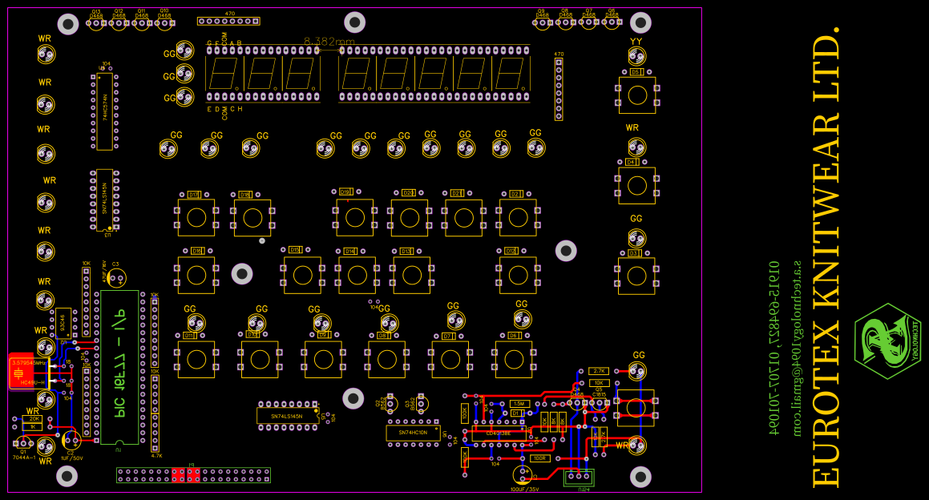Select transistor Q12 D468
The image size is (929, 500).
119,23
